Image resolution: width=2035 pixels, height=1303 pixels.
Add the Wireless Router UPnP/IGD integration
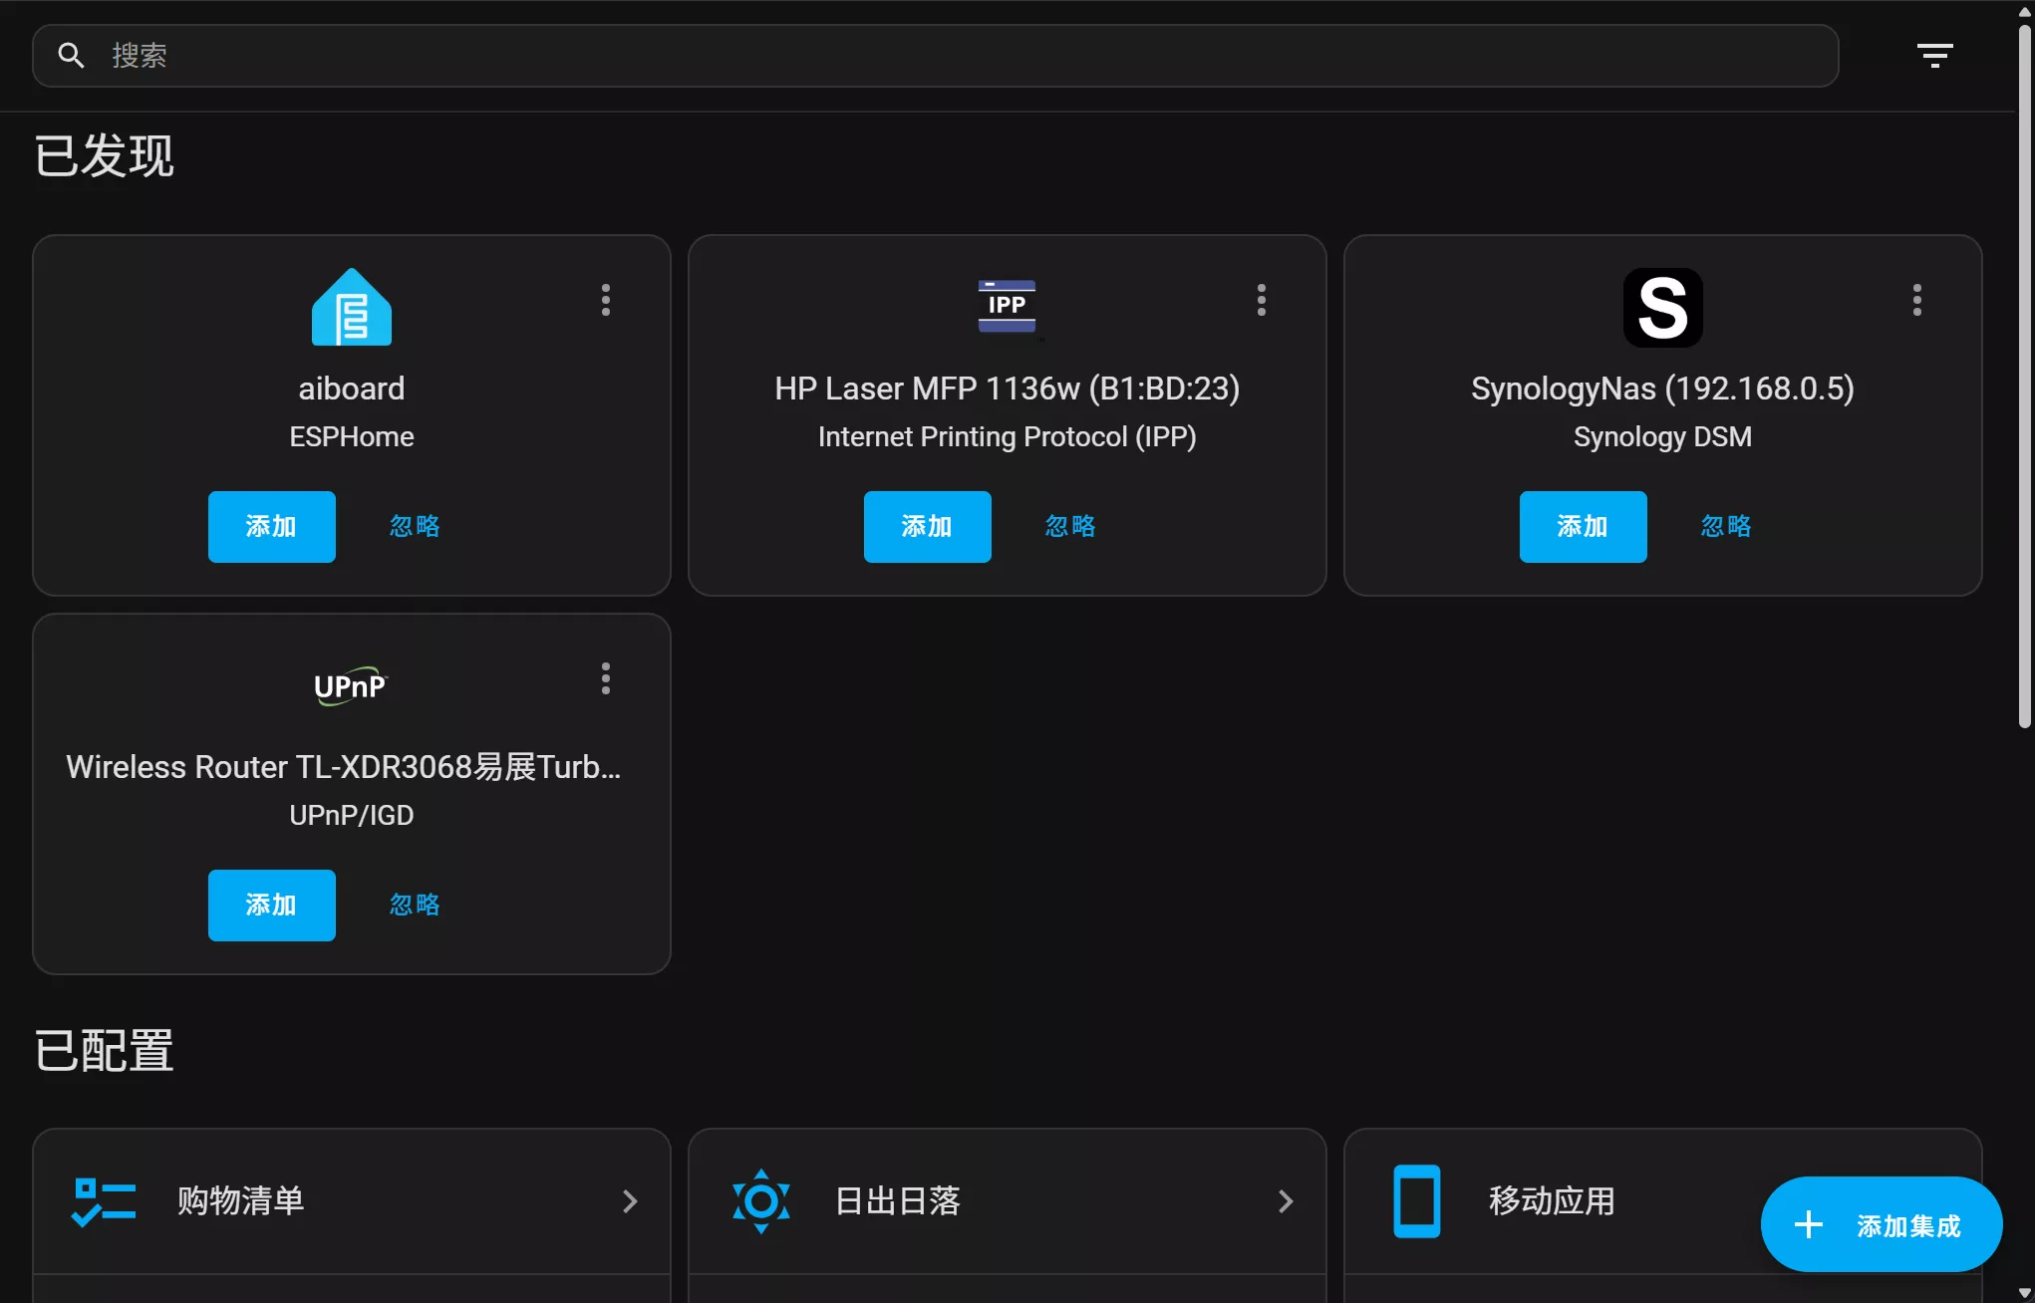(x=271, y=905)
